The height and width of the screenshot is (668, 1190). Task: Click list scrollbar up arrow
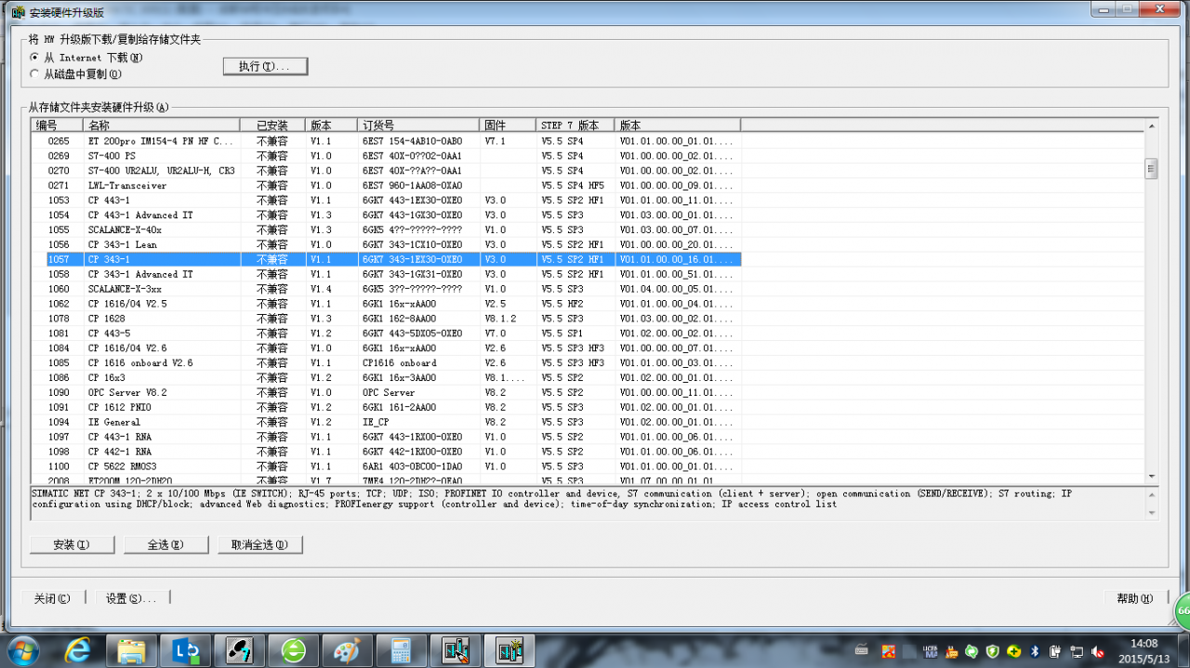(x=1151, y=126)
